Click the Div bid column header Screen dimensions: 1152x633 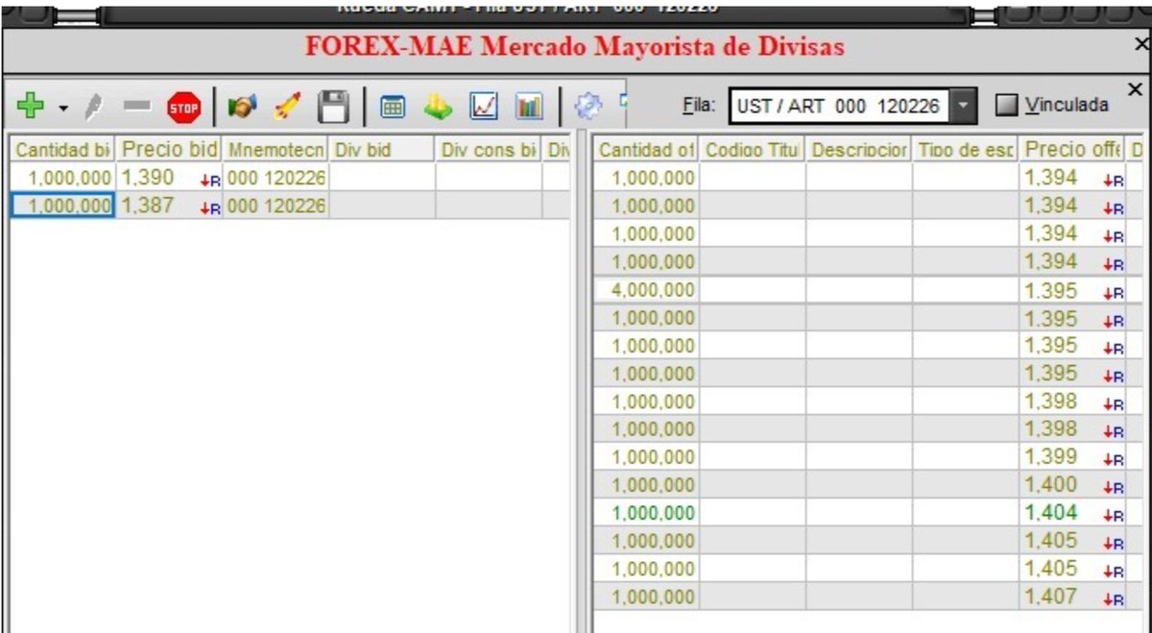click(x=383, y=151)
